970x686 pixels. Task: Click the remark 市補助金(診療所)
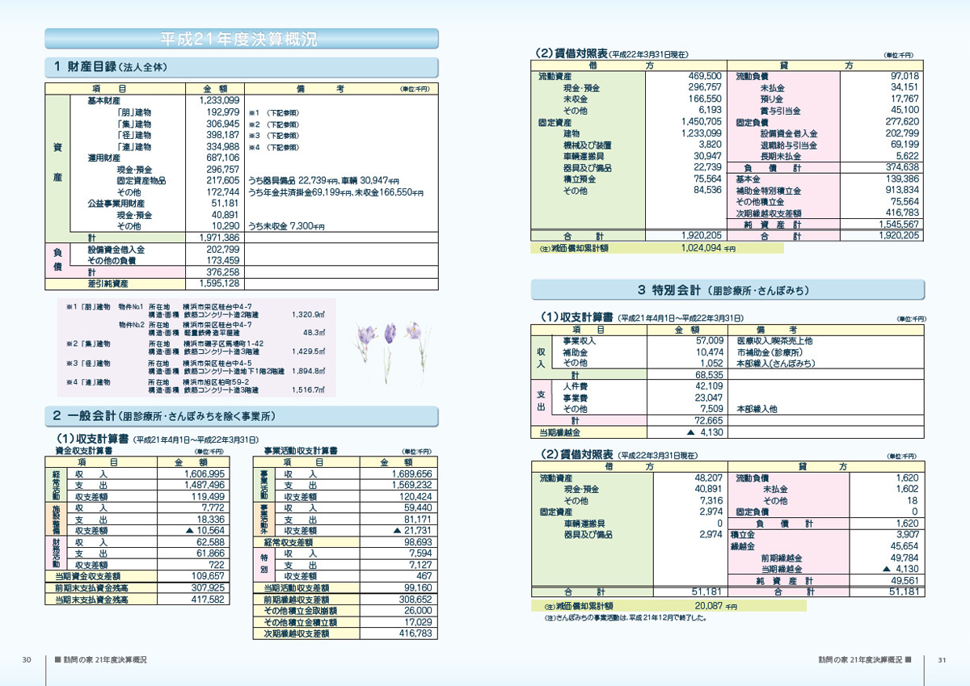pyautogui.click(x=770, y=352)
